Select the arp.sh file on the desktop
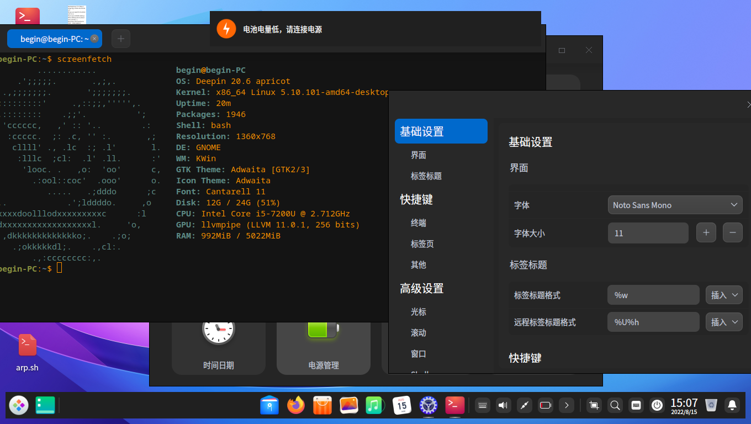751x424 pixels. tap(27, 353)
